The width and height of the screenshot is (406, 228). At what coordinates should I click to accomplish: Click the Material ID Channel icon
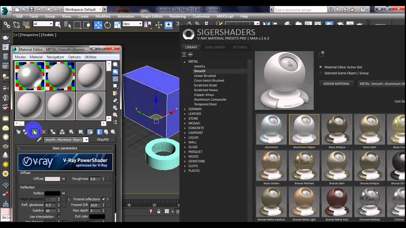coord(81,132)
